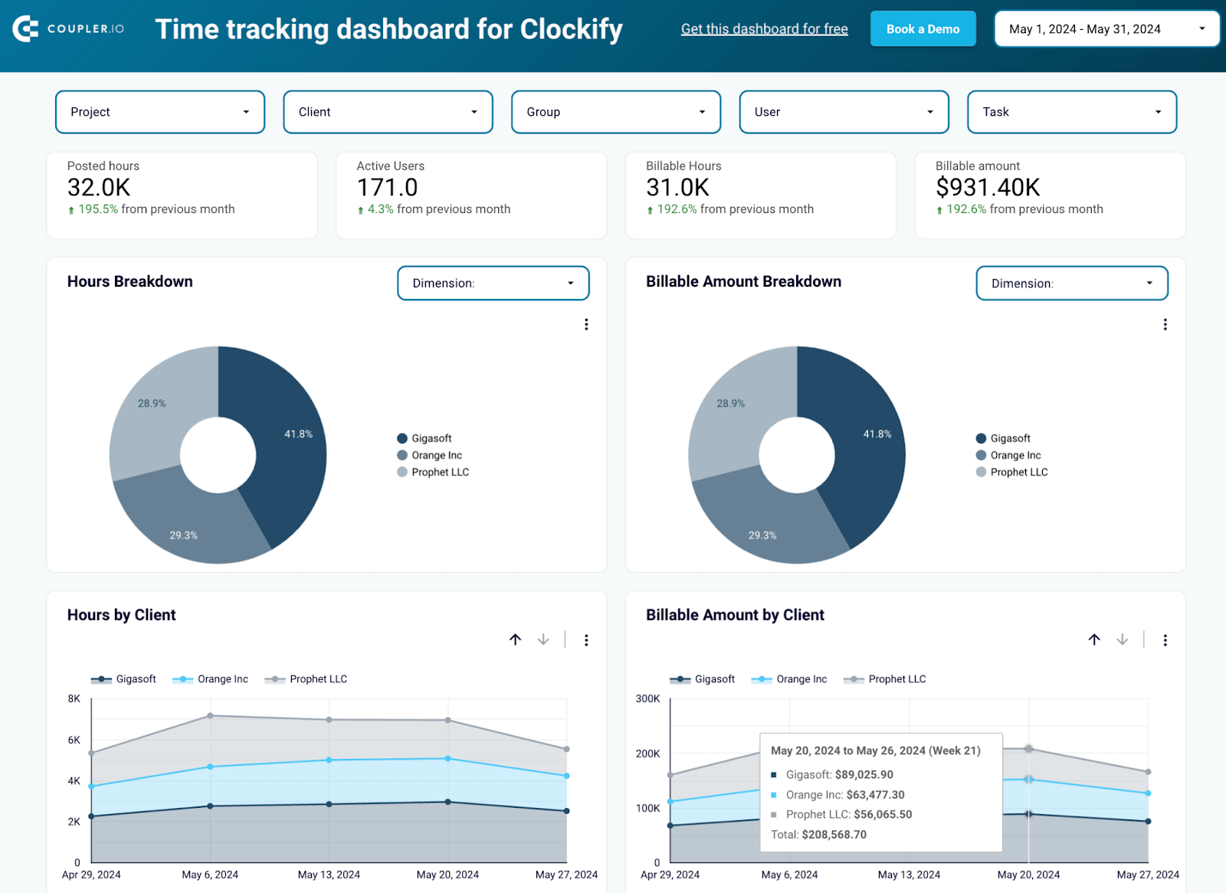The width and height of the screenshot is (1226, 893).
Task: Click drill up arrow in Billable Amount by Client
Action: point(1094,639)
